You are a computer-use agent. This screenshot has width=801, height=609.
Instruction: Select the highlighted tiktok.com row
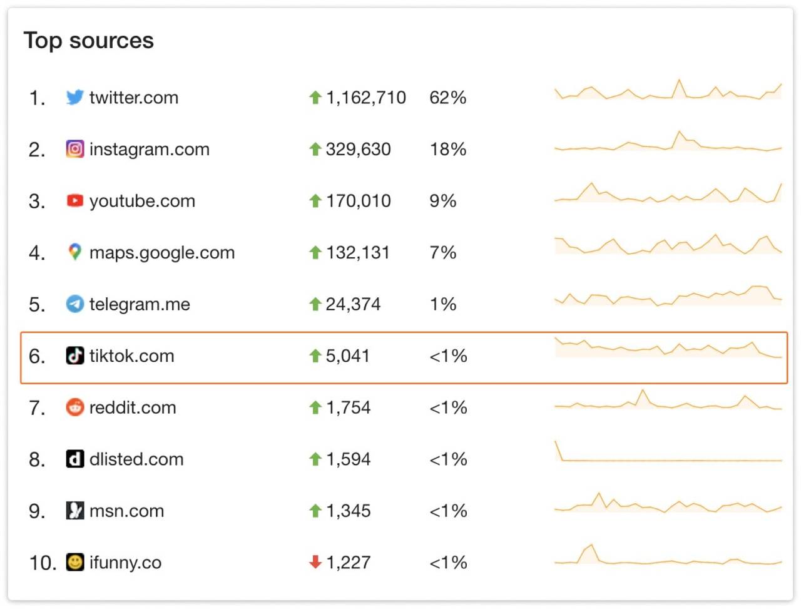click(x=400, y=357)
